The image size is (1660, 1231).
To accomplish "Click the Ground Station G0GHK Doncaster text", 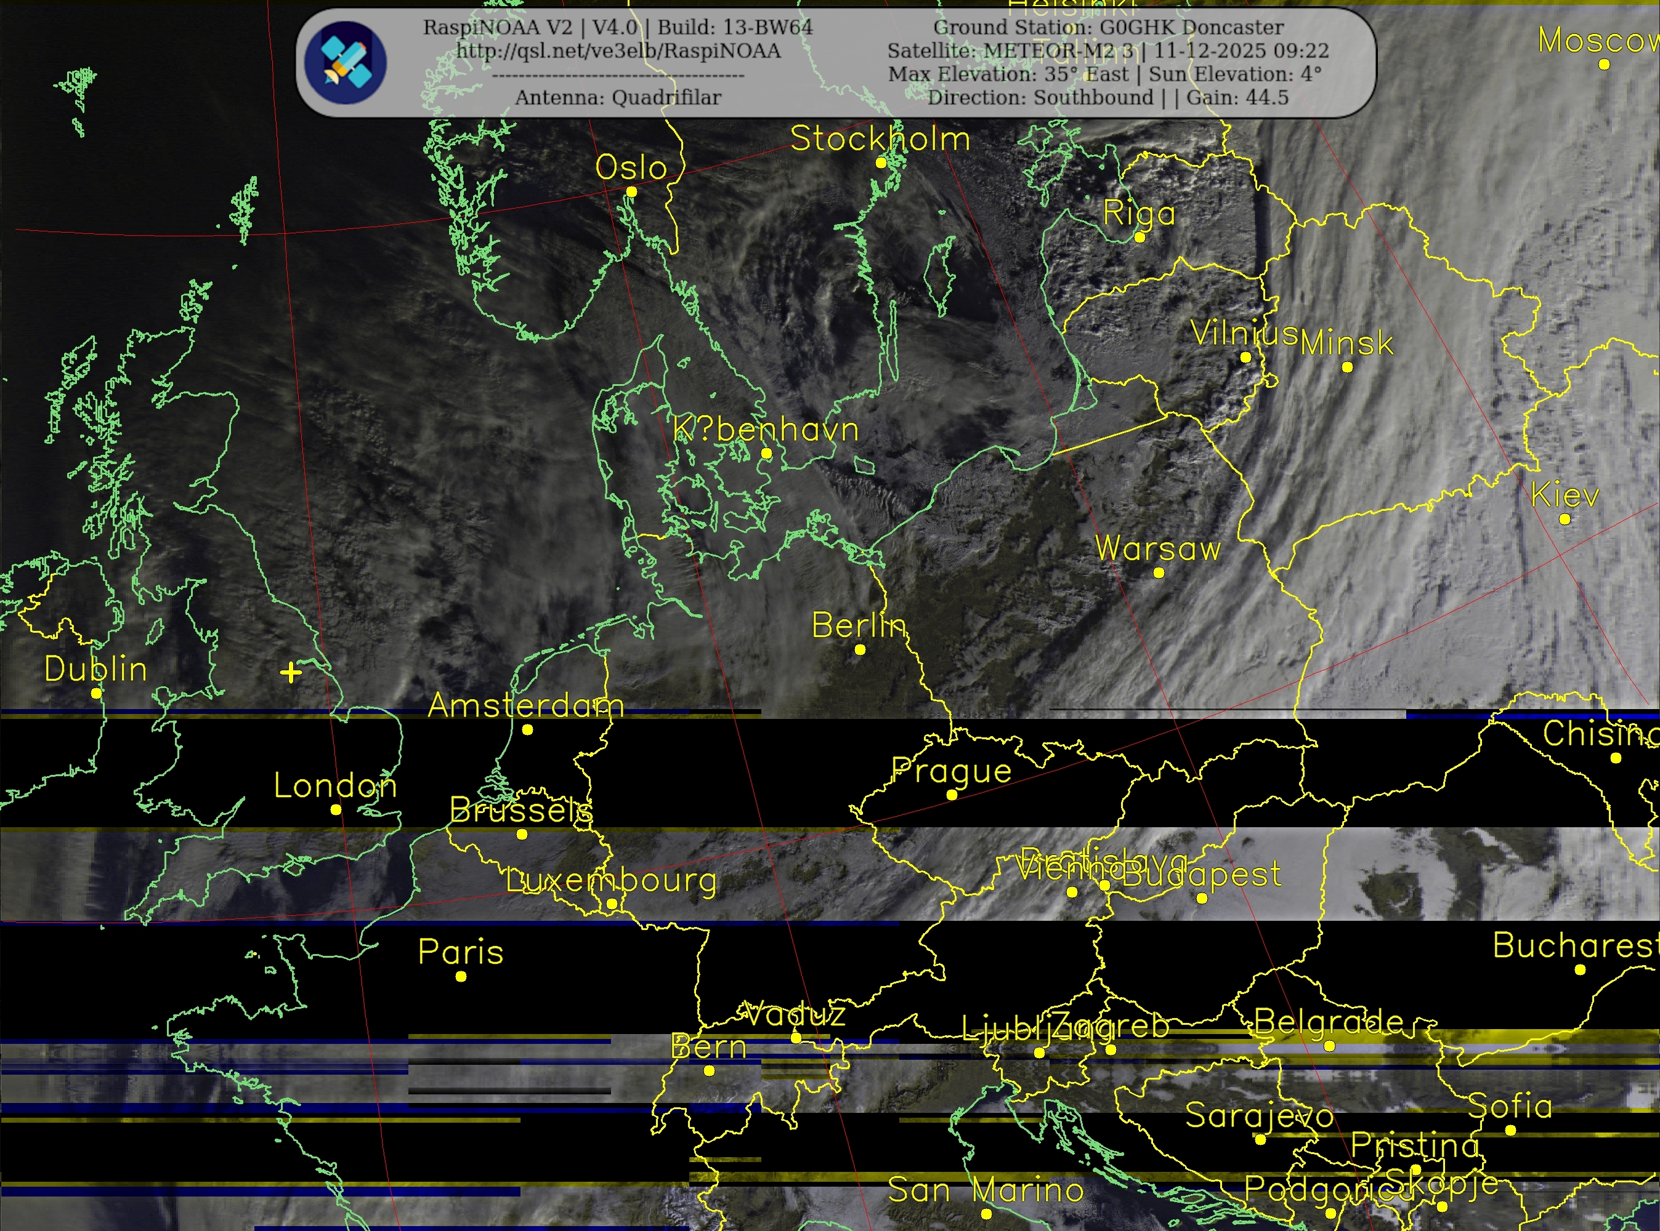I will click(1108, 28).
